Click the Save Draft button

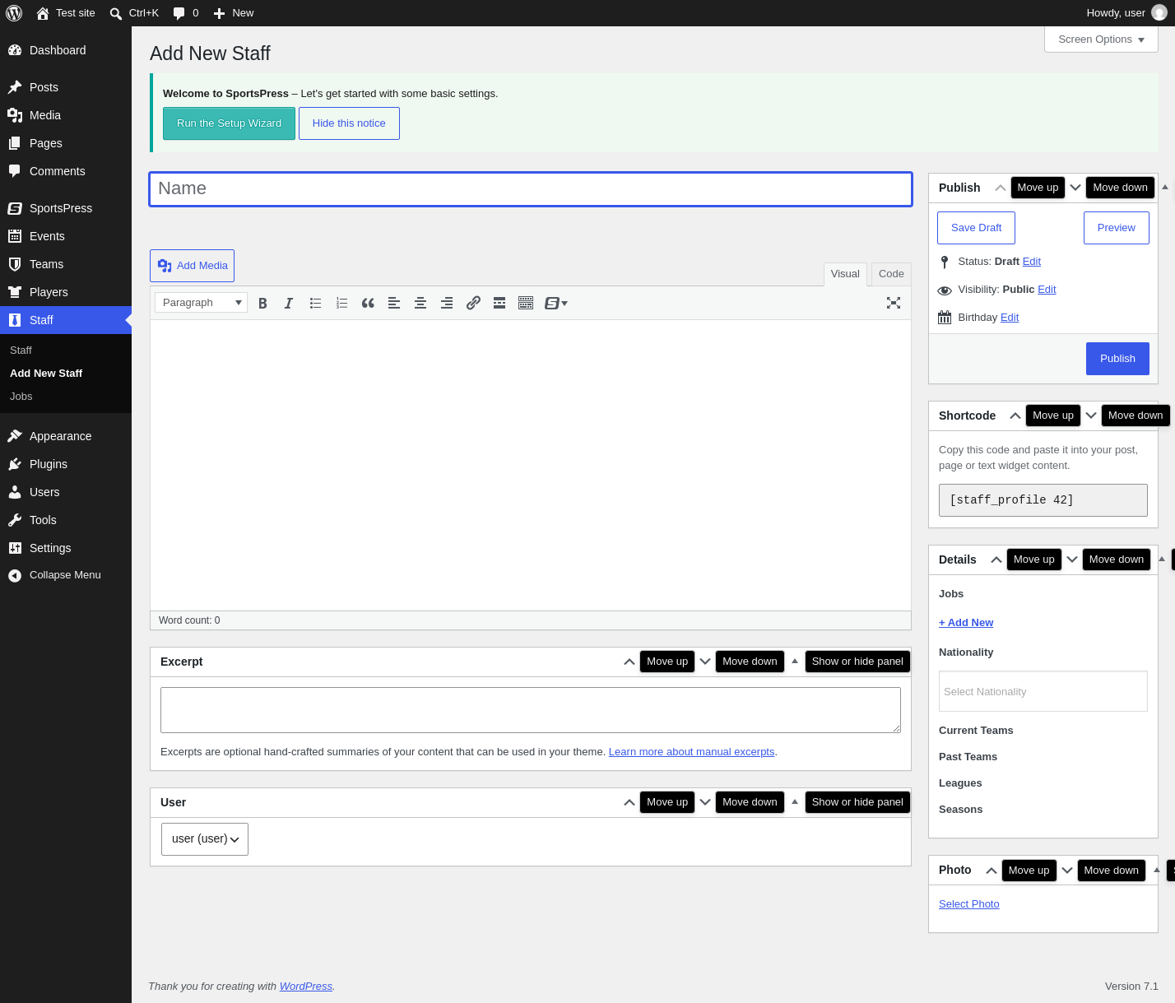[x=977, y=228]
